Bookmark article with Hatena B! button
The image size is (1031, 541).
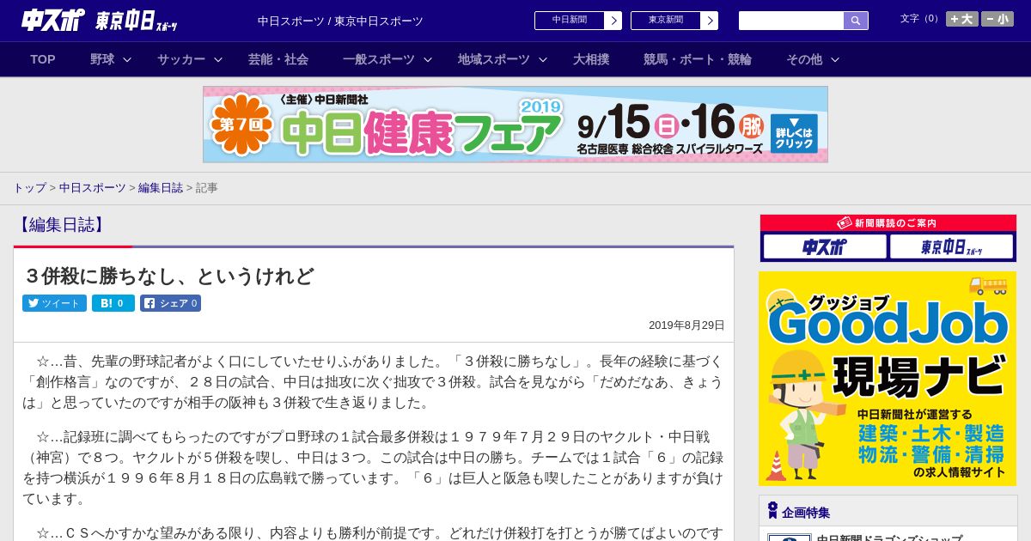(x=113, y=303)
